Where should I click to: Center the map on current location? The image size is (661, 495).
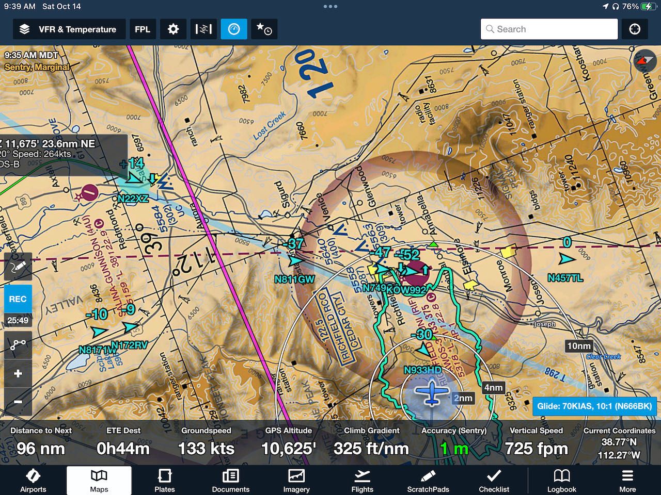[x=635, y=29]
